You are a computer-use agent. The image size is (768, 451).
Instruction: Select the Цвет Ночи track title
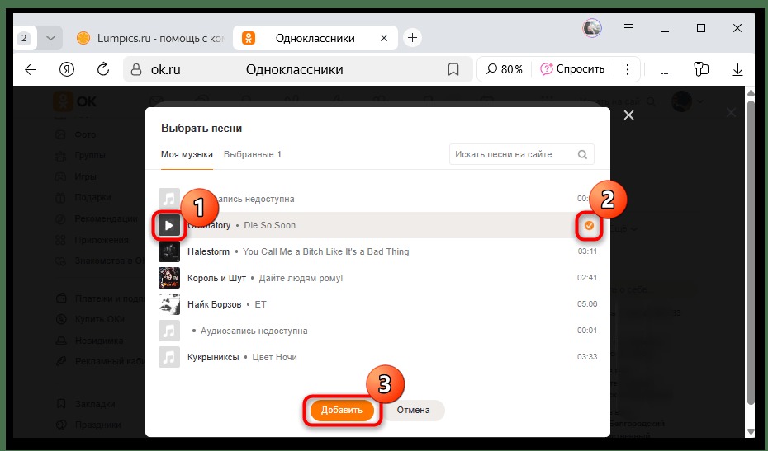point(274,357)
